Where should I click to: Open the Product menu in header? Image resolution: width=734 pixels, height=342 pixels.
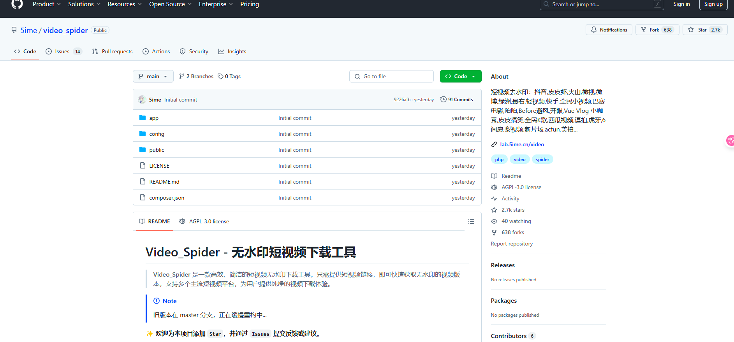pos(47,4)
